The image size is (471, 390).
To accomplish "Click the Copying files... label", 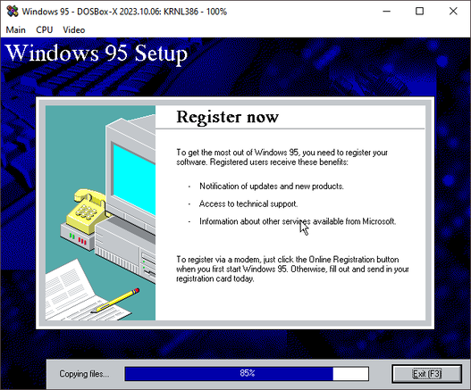I will coord(84,374).
